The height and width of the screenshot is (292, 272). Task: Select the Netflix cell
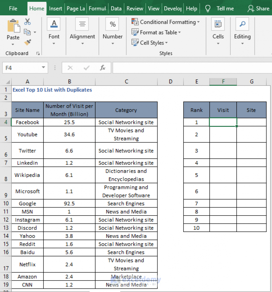(x=28, y=264)
